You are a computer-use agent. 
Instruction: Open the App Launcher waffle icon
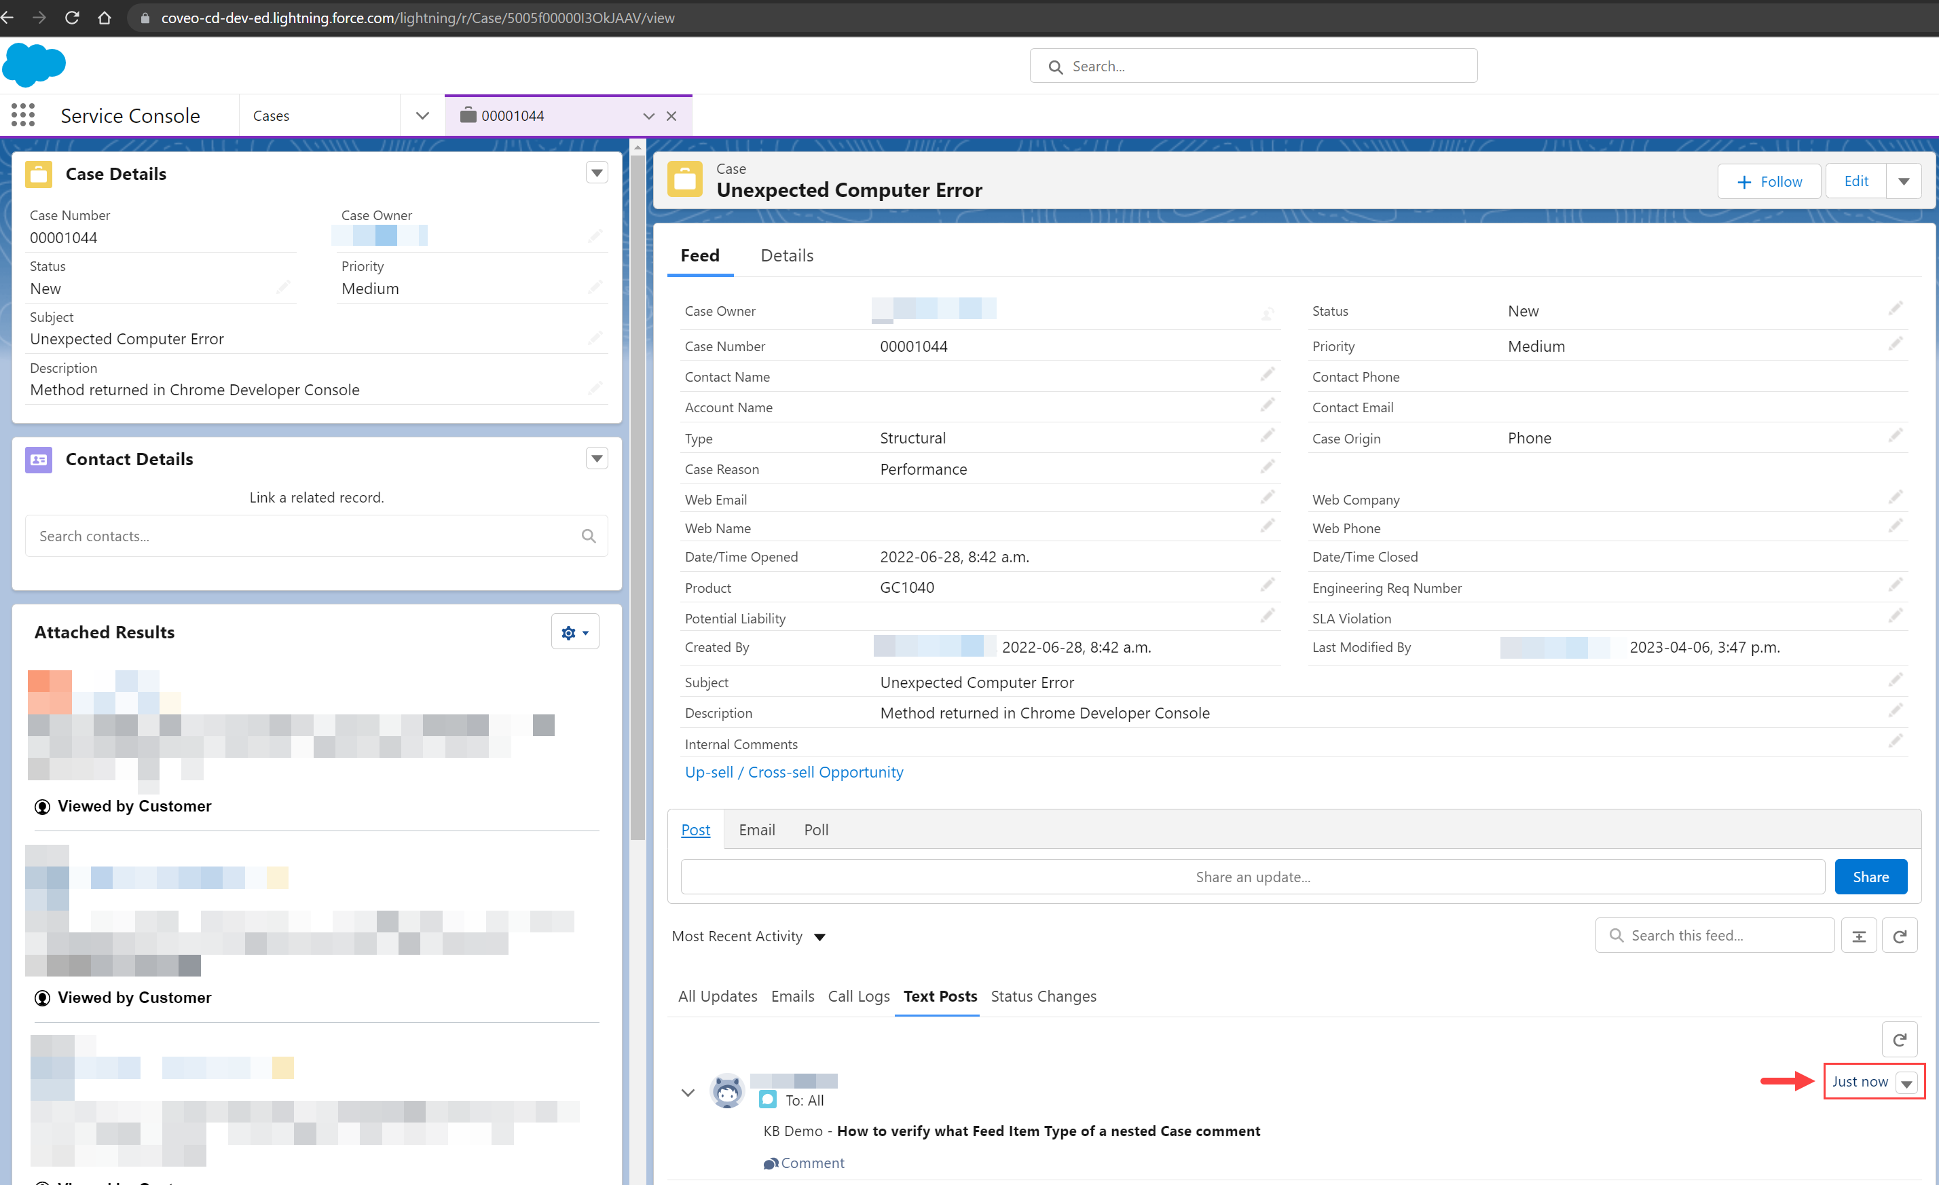(23, 115)
